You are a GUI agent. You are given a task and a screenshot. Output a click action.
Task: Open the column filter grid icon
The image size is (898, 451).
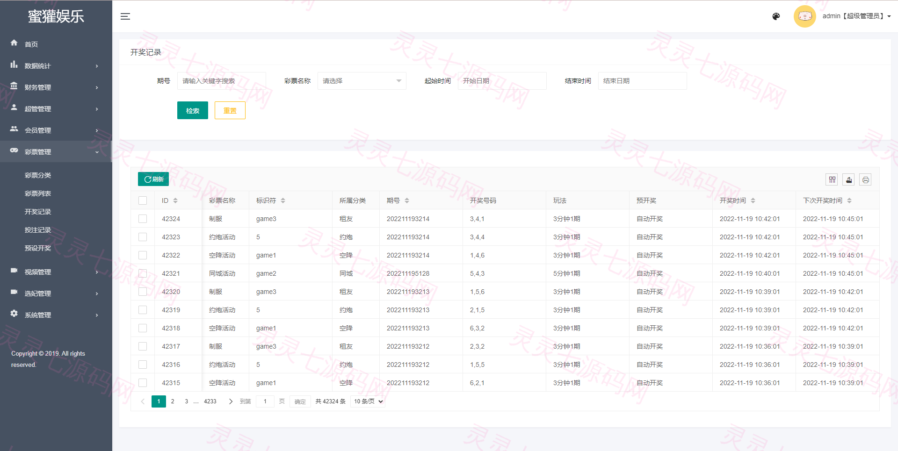point(832,179)
